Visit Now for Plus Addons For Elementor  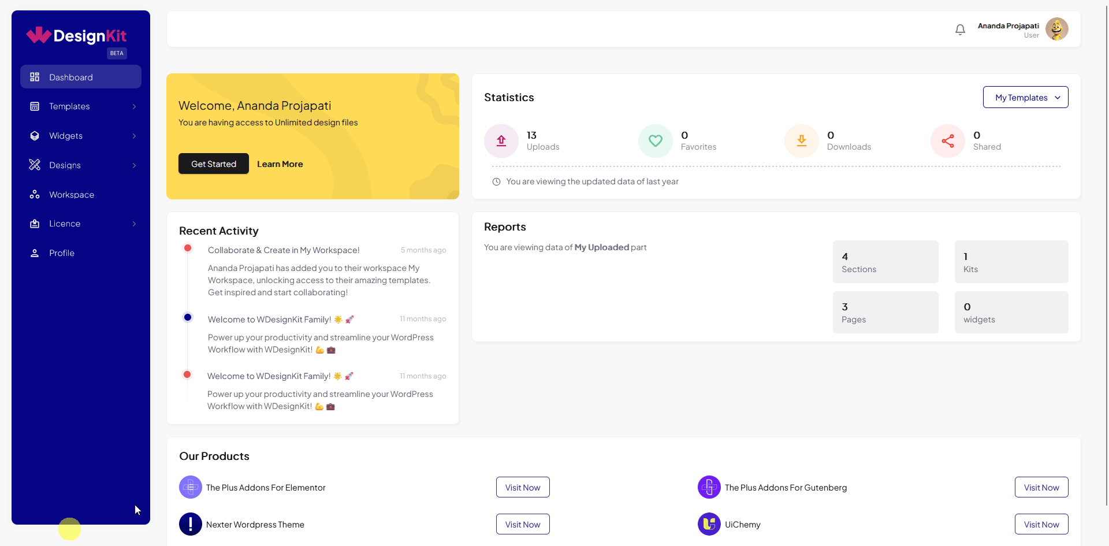523,487
